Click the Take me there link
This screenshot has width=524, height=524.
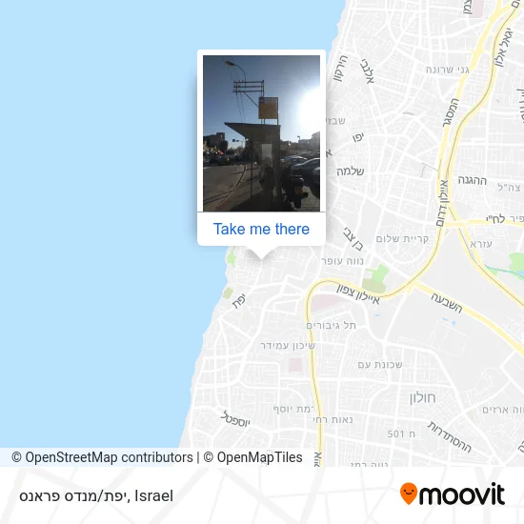(x=261, y=230)
